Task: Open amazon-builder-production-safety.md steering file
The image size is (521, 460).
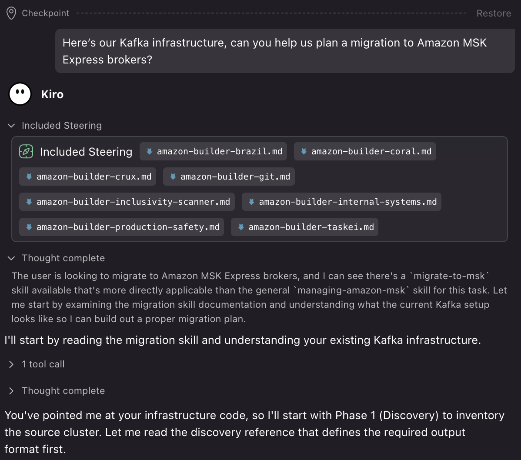Action: point(122,227)
